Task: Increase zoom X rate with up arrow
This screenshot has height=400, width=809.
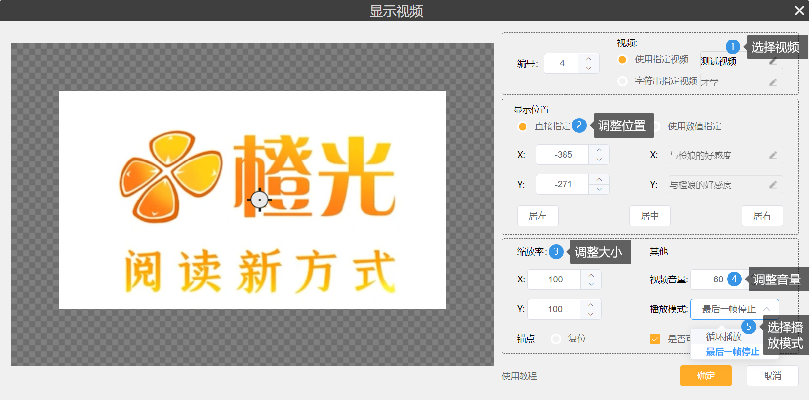Action: (591, 275)
